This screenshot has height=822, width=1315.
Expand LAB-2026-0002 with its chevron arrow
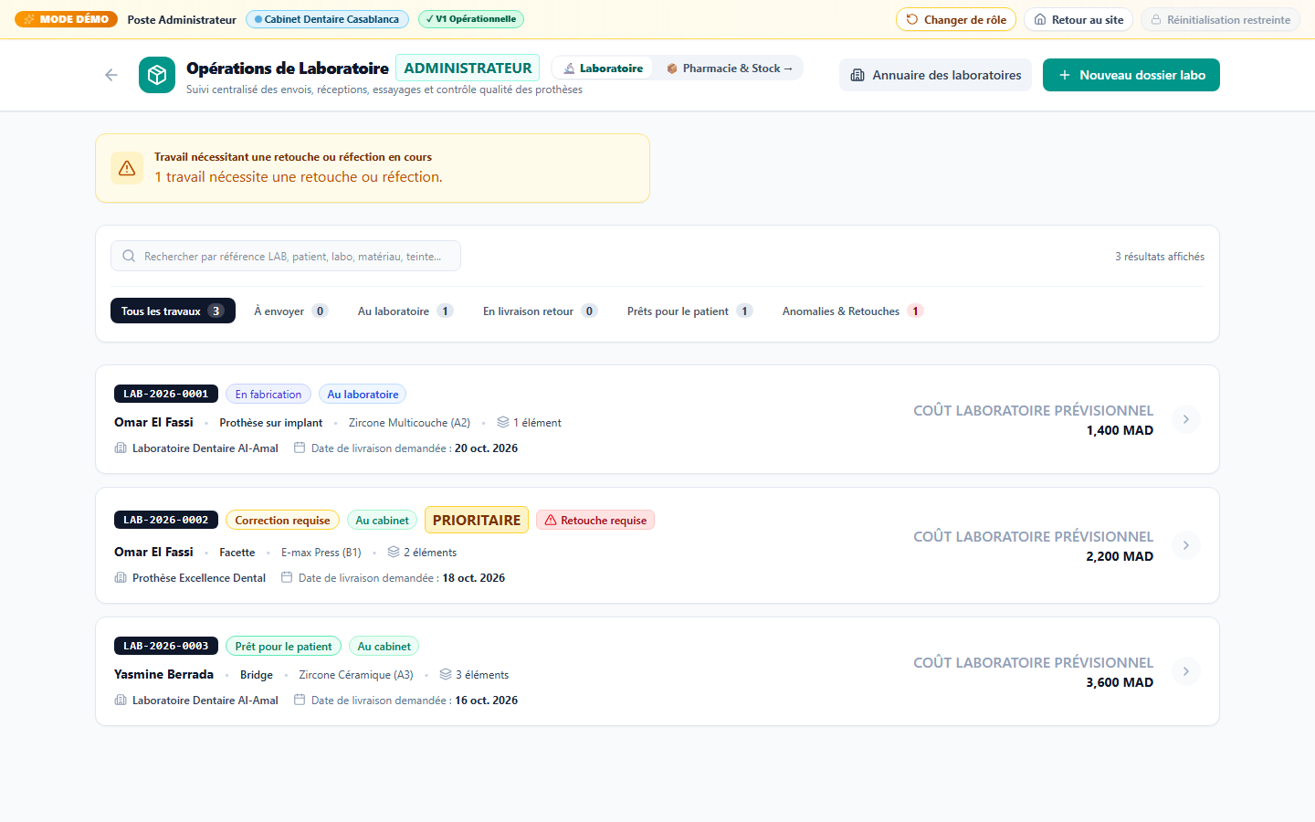tap(1185, 545)
